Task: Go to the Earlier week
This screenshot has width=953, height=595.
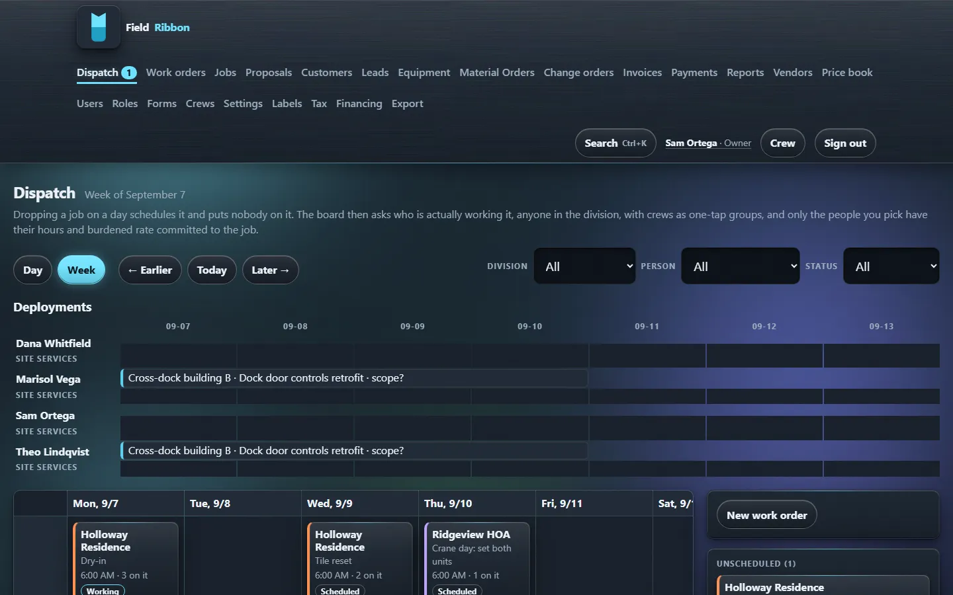Action: click(x=150, y=270)
